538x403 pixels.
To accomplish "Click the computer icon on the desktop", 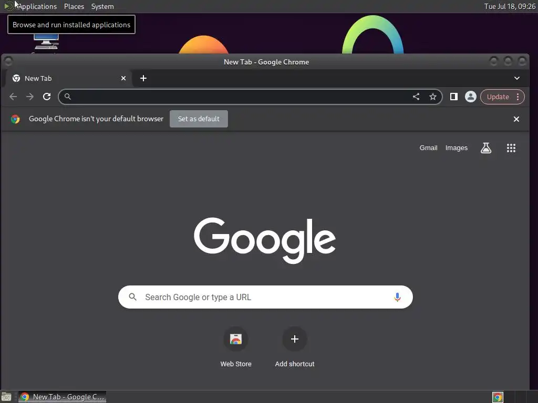I will point(46,41).
